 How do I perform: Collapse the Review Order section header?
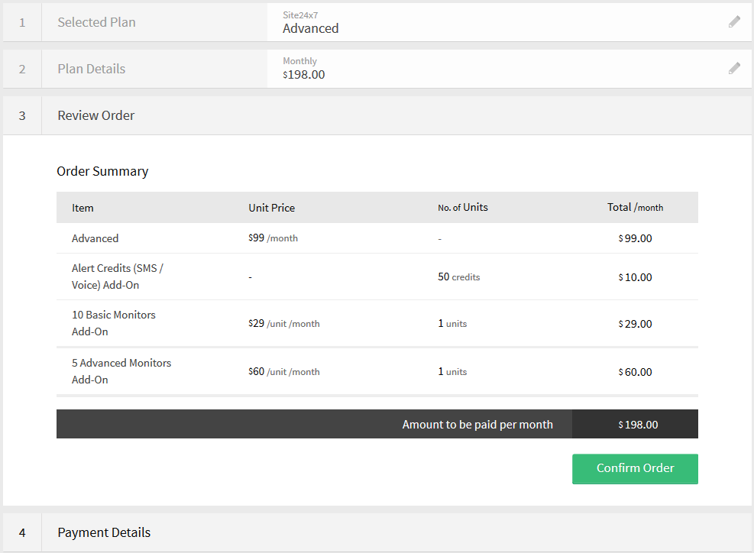coord(96,115)
